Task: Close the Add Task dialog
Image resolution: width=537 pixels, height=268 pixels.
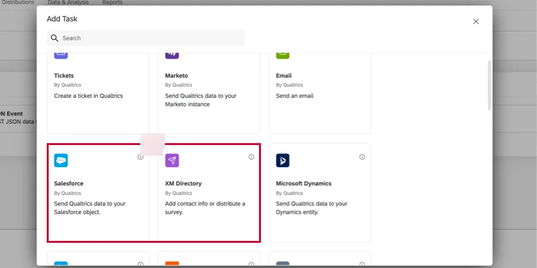Action: point(476,21)
